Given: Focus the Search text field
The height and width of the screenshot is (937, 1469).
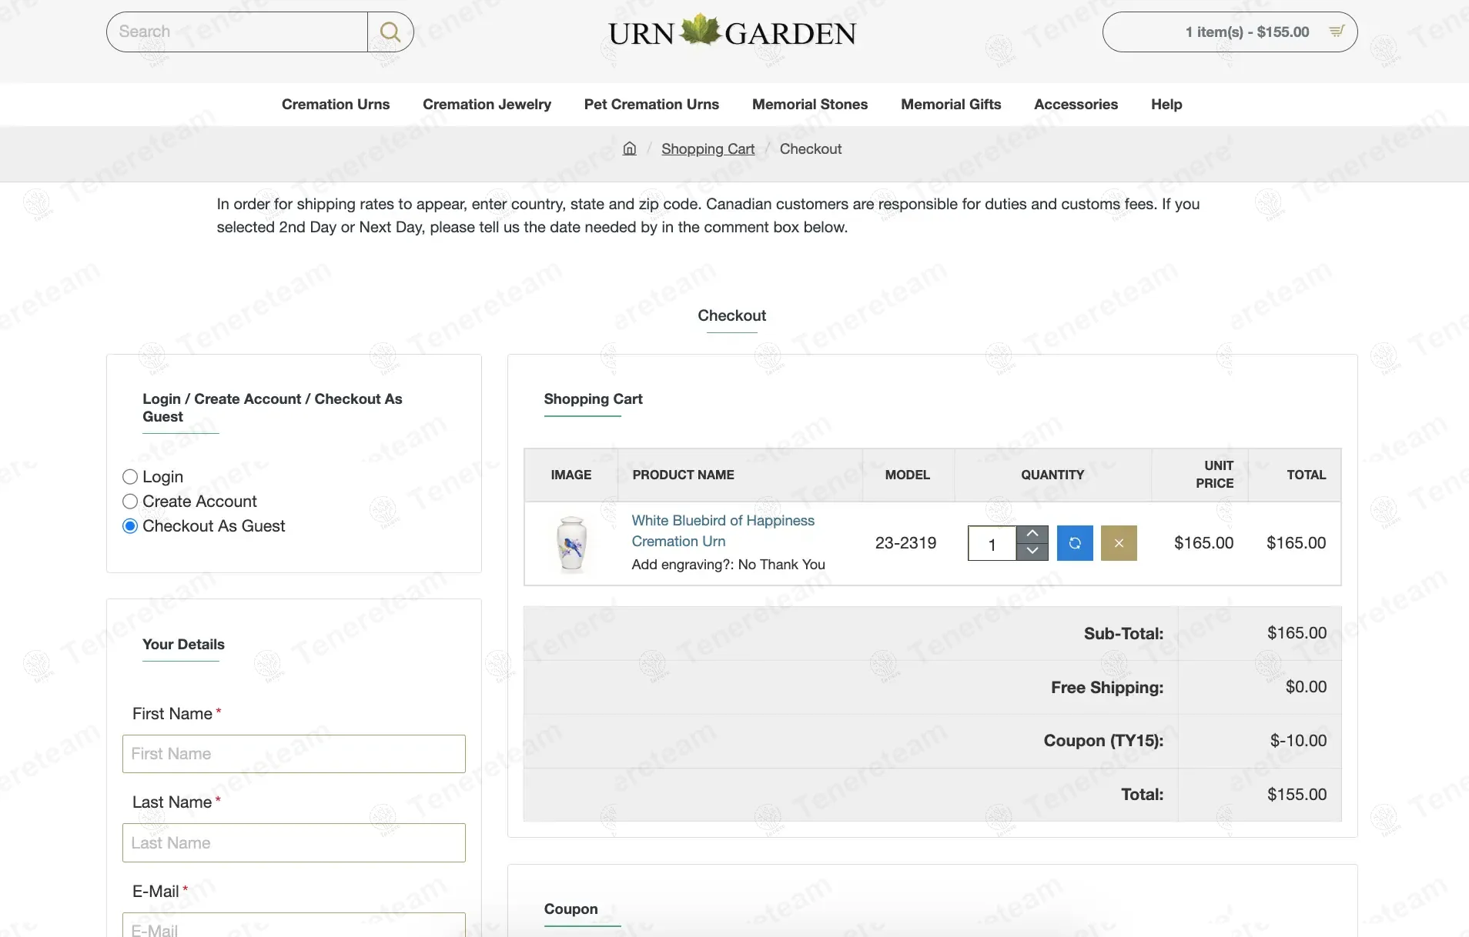Looking at the screenshot, I should (x=237, y=32).
